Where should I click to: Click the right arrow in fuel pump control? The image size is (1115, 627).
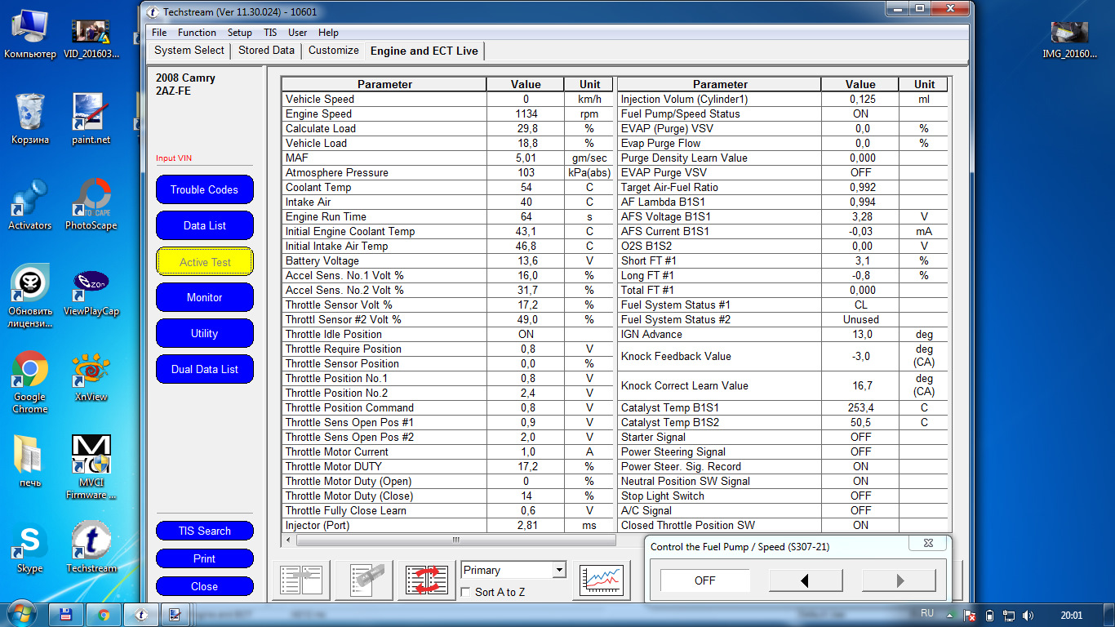pos(899,580)
